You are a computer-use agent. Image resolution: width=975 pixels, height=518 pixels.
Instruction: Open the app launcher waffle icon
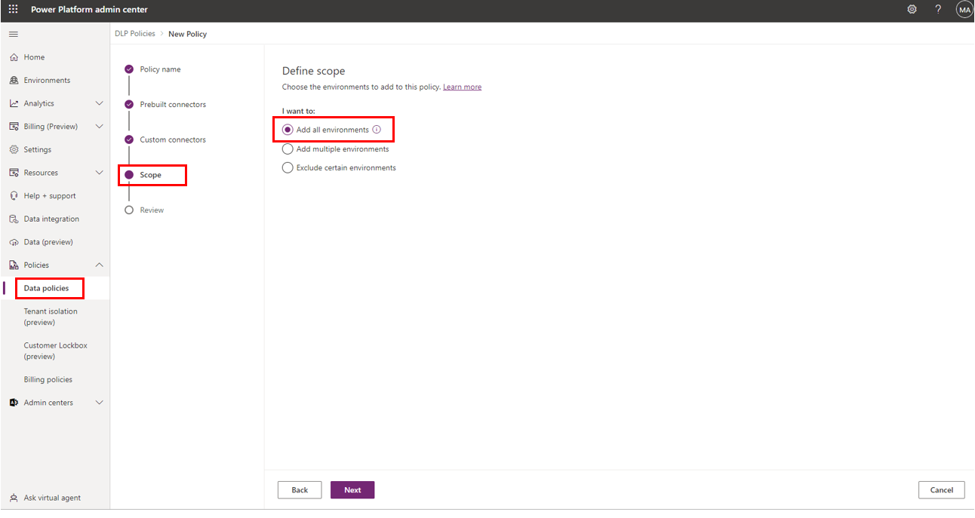[x=13, y=10]
